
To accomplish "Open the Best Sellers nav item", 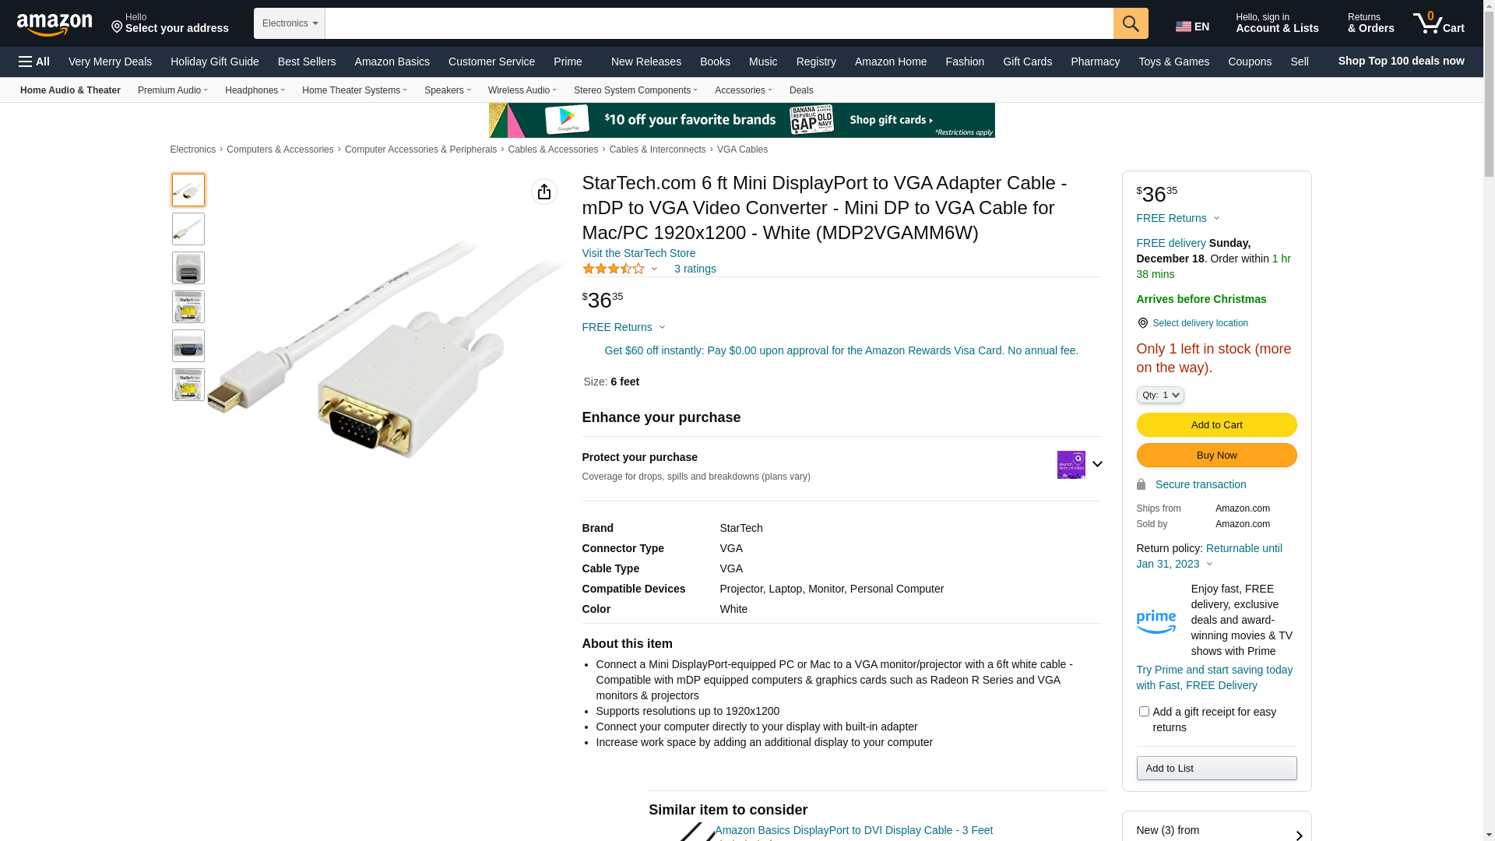I will coord(307,62).
